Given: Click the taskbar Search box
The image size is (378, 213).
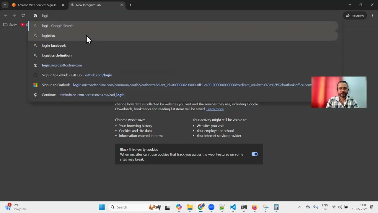Looking at the screenshot, I should point(135,207).
